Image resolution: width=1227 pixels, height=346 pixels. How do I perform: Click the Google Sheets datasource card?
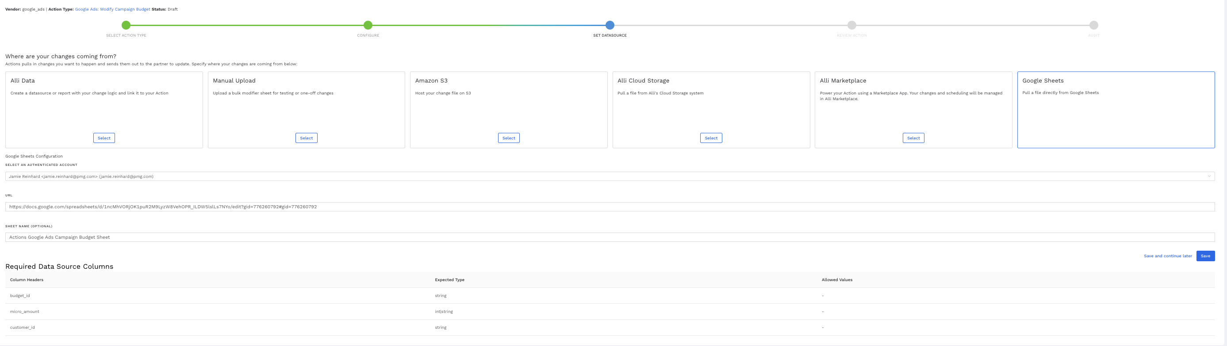point(1116,110)
